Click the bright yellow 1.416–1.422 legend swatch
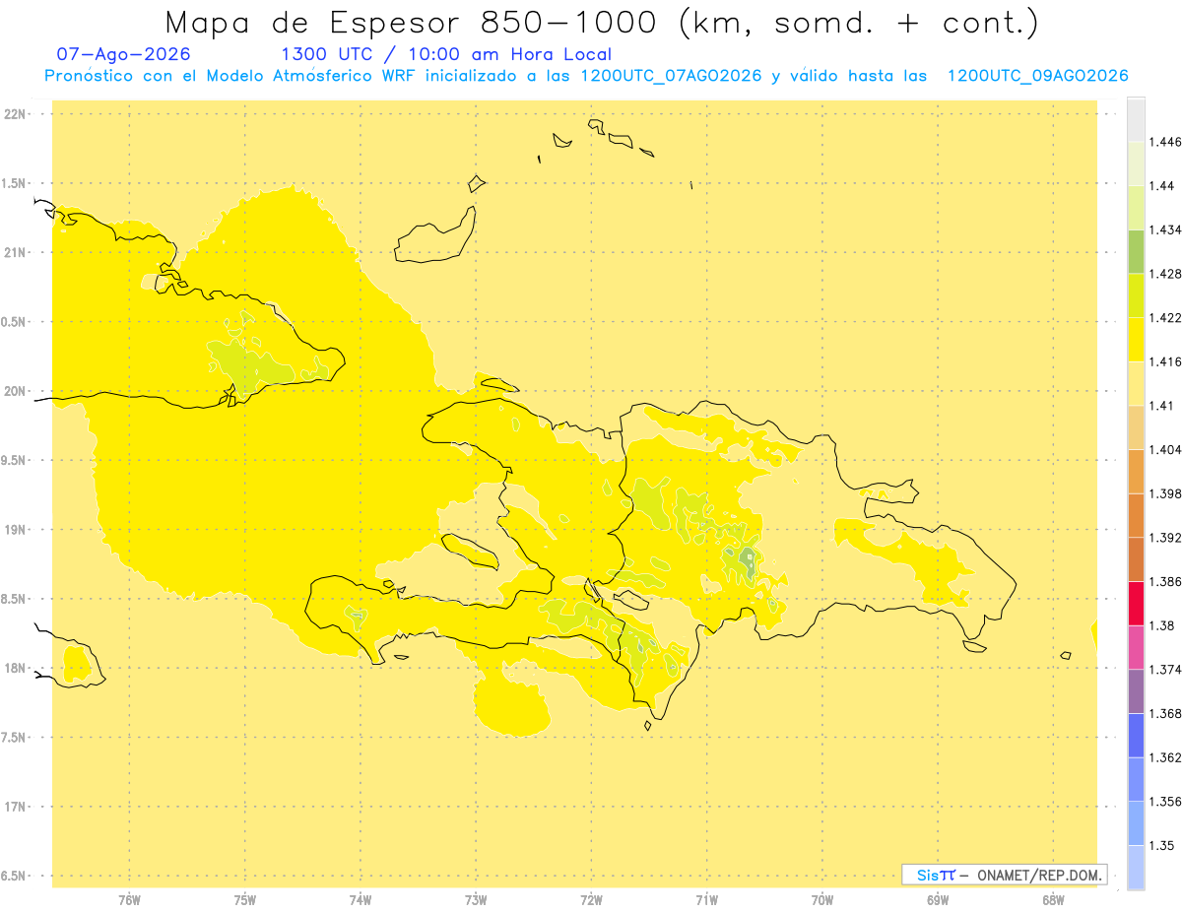The image size is (1182, 913). click(1136, 340)
